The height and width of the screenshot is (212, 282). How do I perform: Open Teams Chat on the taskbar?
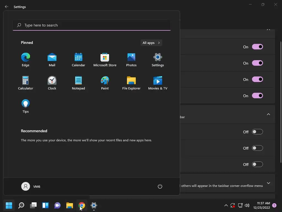click(x=58, y=205)
